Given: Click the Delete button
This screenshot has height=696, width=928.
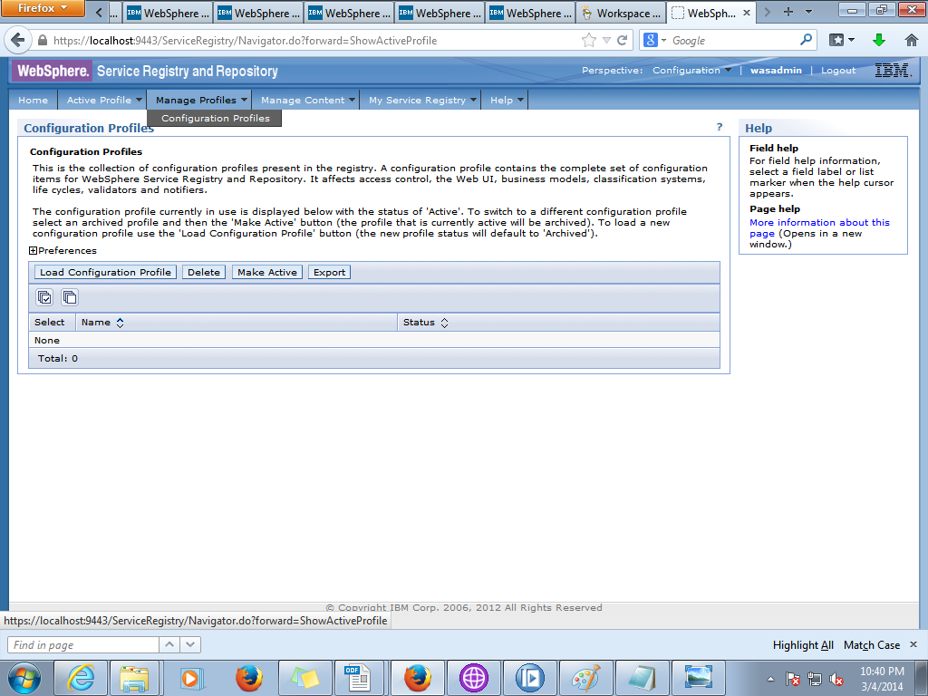Looking at the screenshot, I should [204, 272].
